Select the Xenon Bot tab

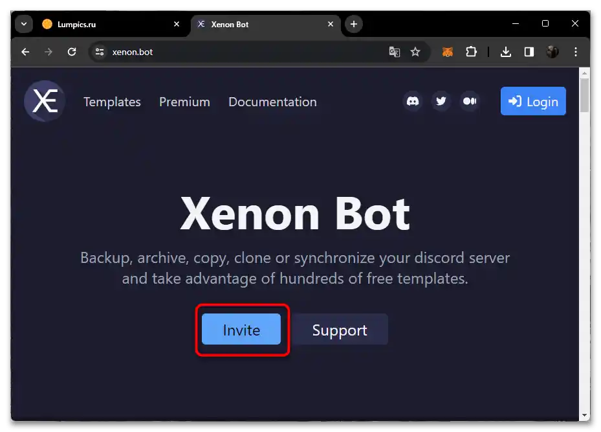(266, 24)
